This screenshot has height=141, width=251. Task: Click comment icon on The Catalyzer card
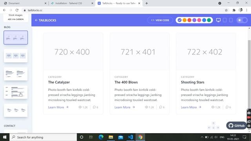pyautogui.click(x=94, y=107)
